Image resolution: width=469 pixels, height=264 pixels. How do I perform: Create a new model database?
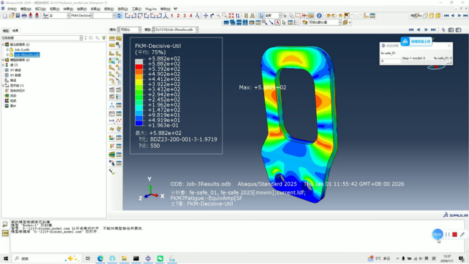(5, 16)
